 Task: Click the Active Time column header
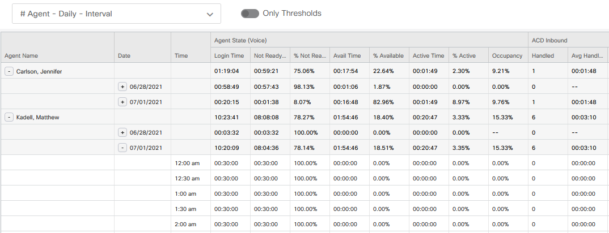[x=428, y=56]
